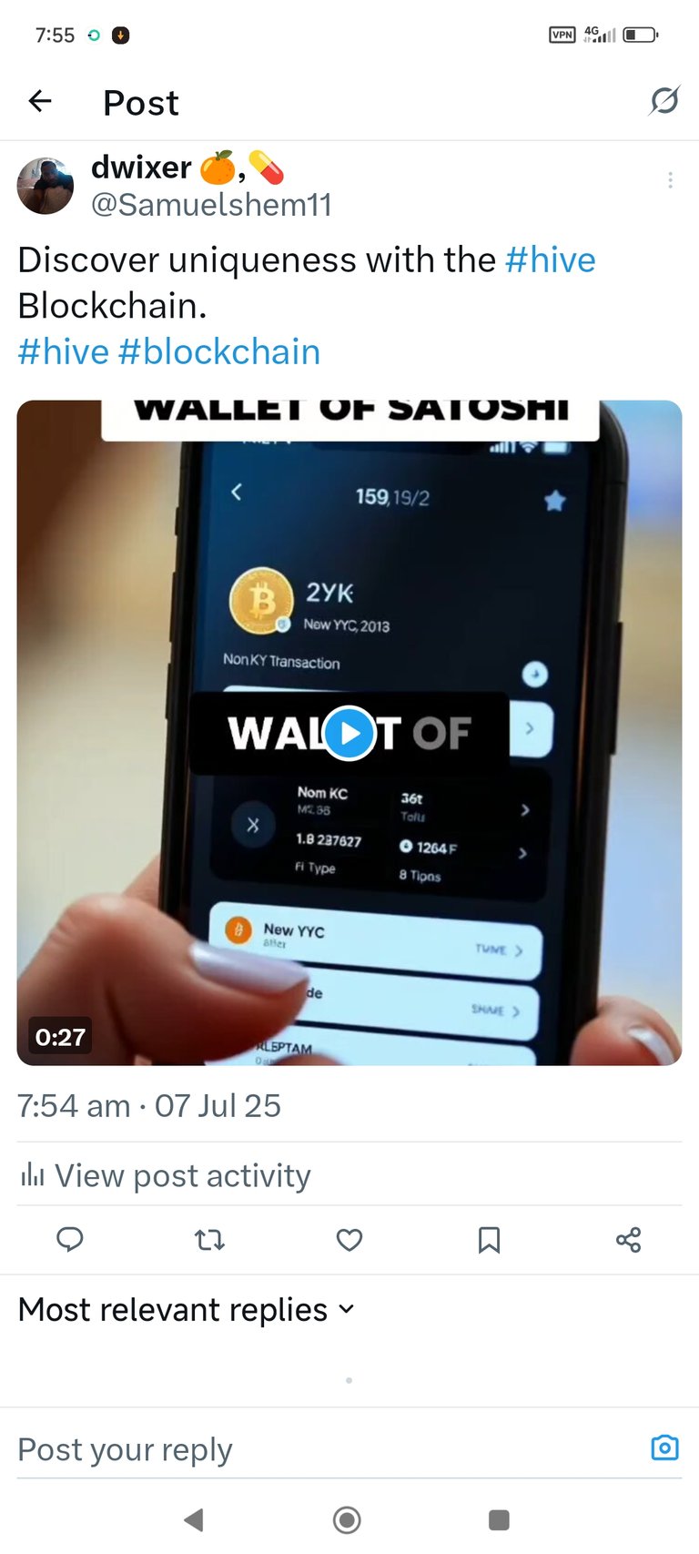Tap the back arrow next to Post
This screenshot has height=1554, width=699.
point(40,101)
